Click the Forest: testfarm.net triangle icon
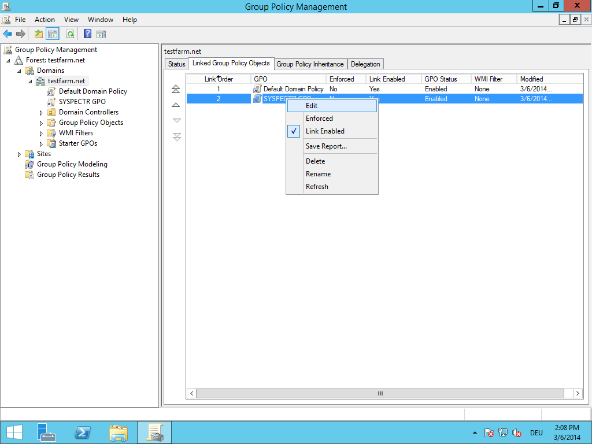 (18, 60)
